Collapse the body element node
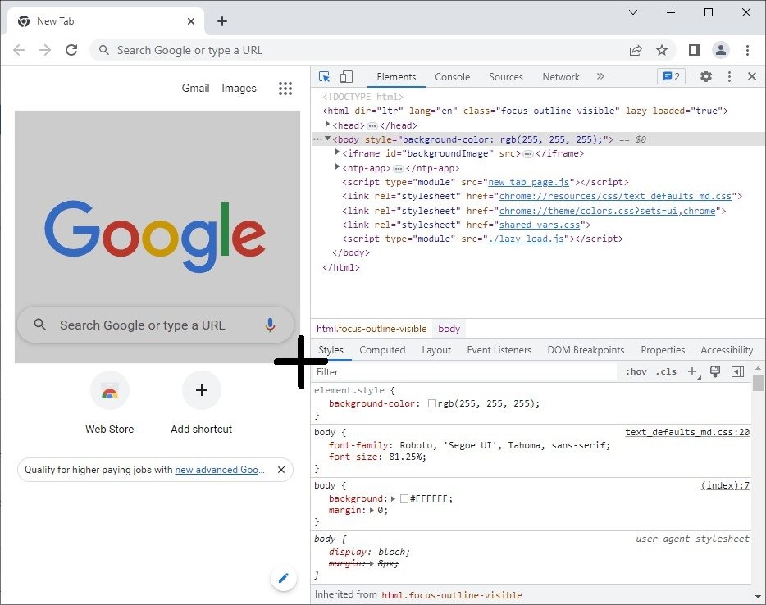Viewport: 766px width, 605px height. click(327, 139)
